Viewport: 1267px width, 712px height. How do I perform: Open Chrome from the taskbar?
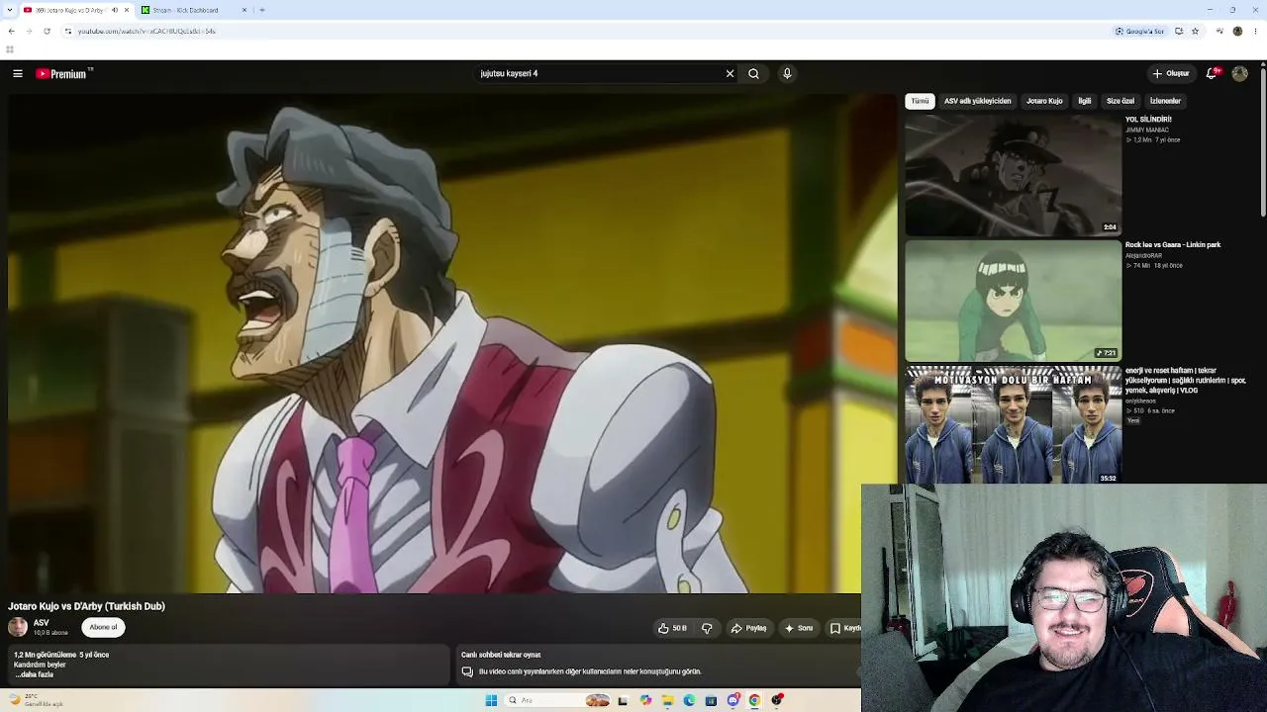754,700
